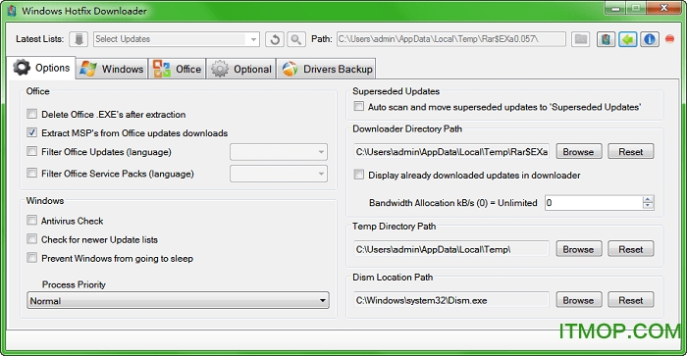Switch to the Windows tab

[112, 70]
